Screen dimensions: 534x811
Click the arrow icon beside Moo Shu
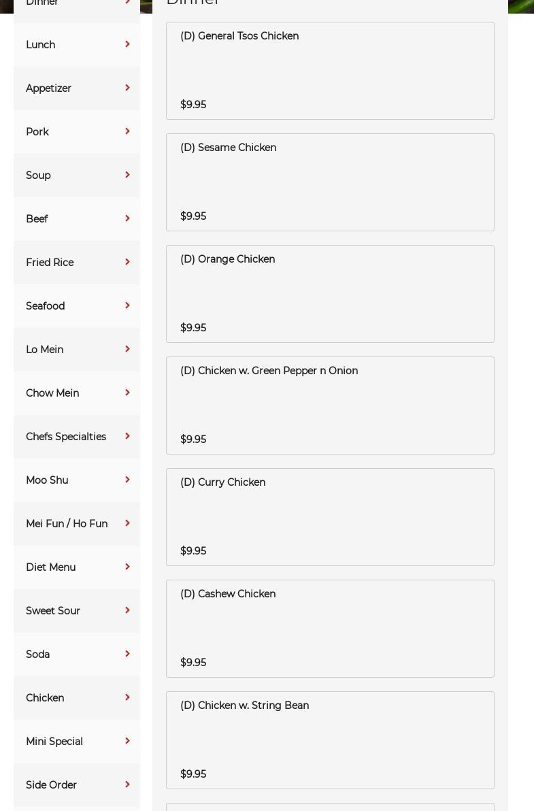click(x=127, y=480)
